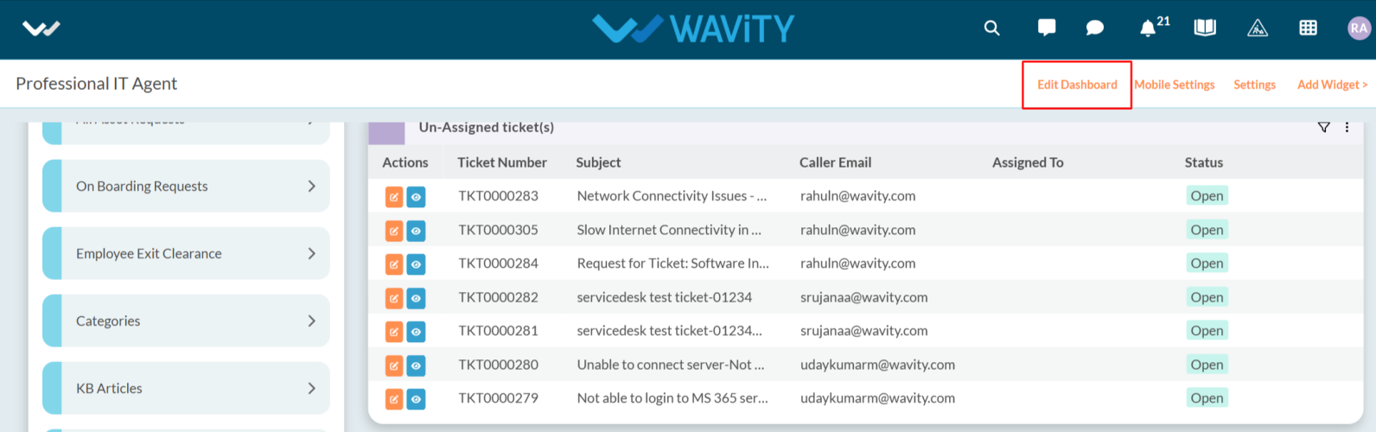The image size is (1376, 432).
Task: Click the 'Professional IT Agent' dashboard title
Action: coord(96,84)
